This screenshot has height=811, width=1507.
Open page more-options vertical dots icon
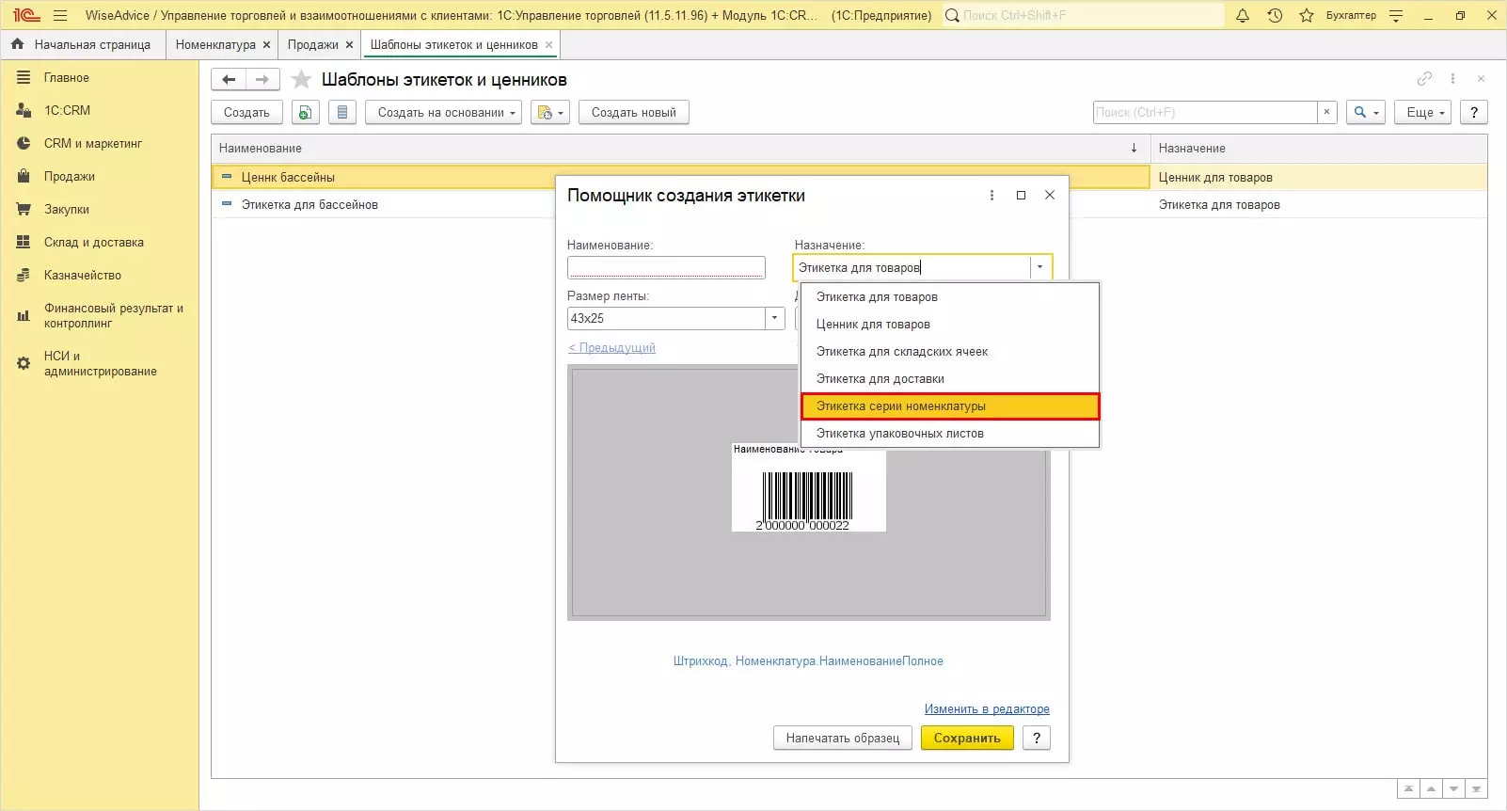click(1452, 79)
